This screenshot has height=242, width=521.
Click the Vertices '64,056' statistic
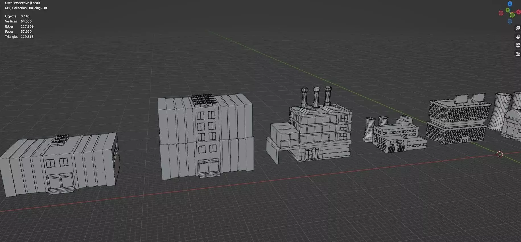(26, 21)
